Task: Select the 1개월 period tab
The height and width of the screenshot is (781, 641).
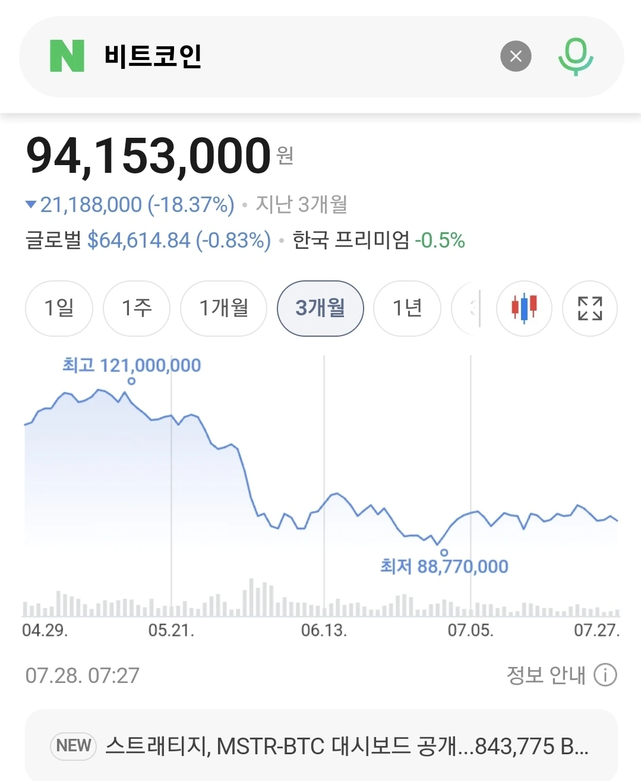Action: (223, 308)
